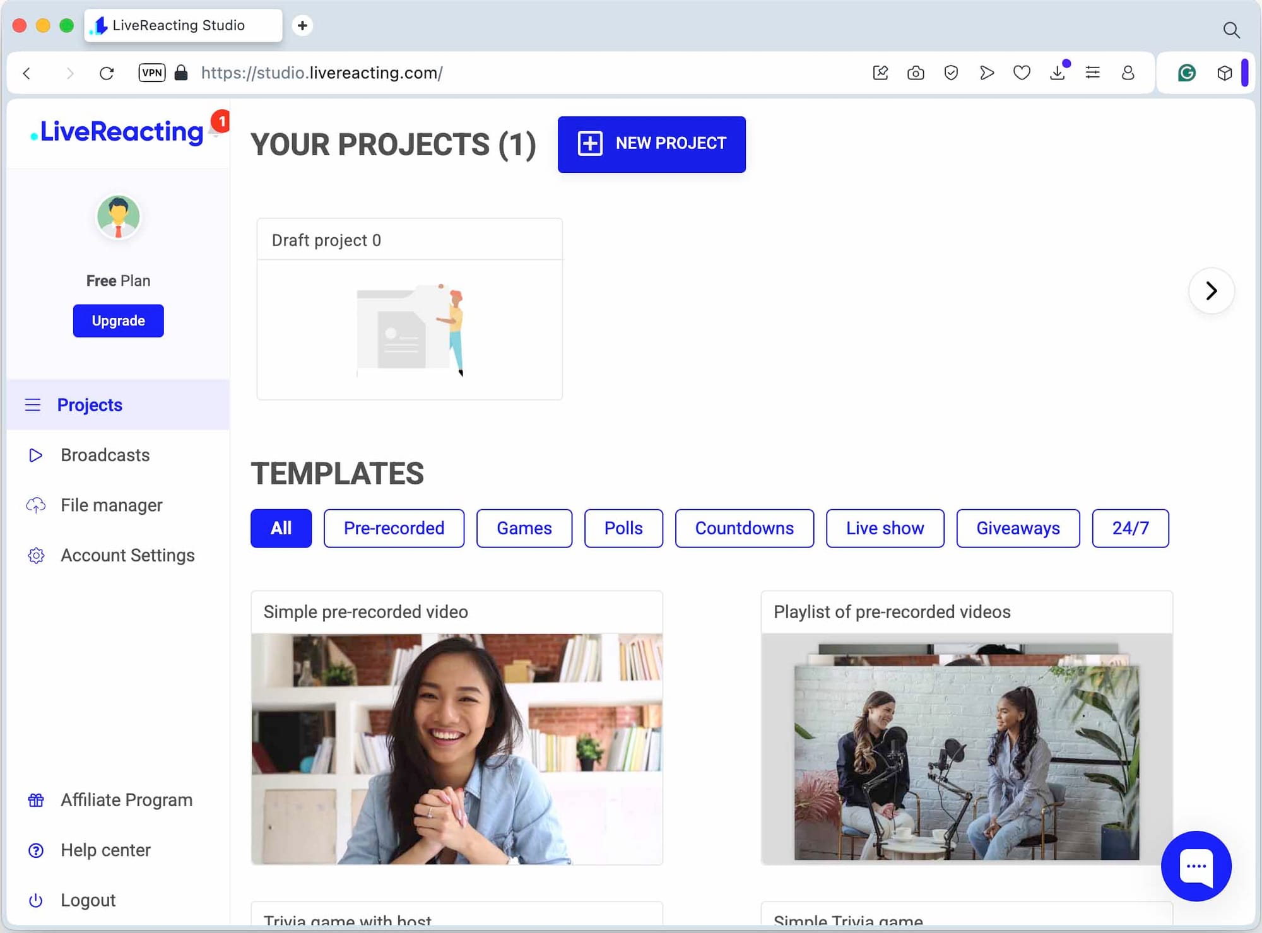
Task: Open the browser snapshot camera icon
Action: (916, 73)
